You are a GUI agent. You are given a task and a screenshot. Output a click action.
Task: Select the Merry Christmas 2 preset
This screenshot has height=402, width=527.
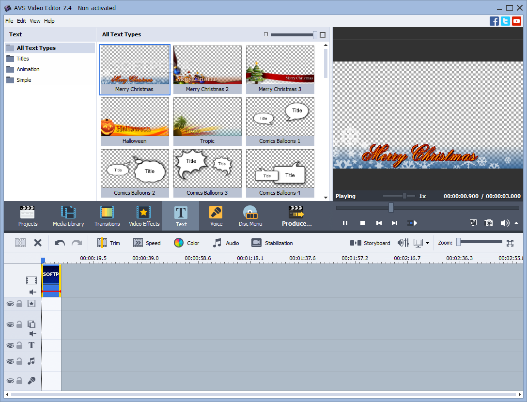click(207, 70)
